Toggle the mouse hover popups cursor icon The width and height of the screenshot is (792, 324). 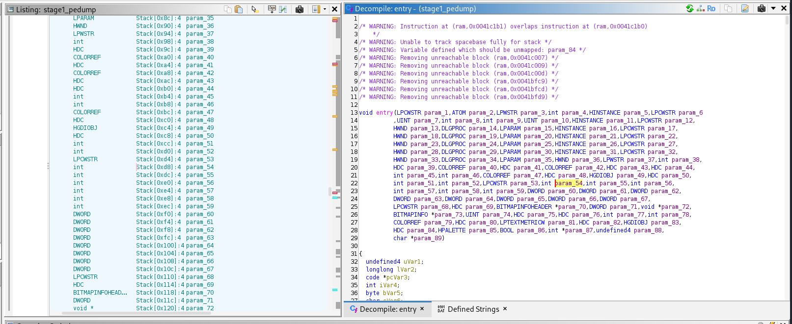[255, 9]
